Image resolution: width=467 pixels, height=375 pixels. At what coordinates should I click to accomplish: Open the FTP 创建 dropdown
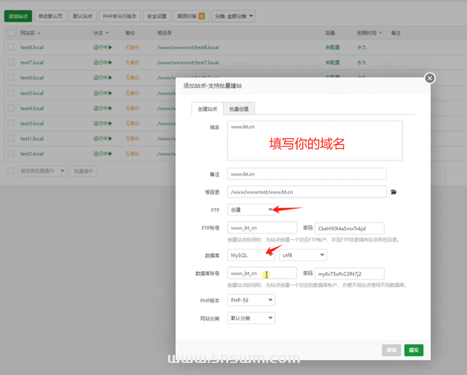pyautogui.click(x=251, y=210)
